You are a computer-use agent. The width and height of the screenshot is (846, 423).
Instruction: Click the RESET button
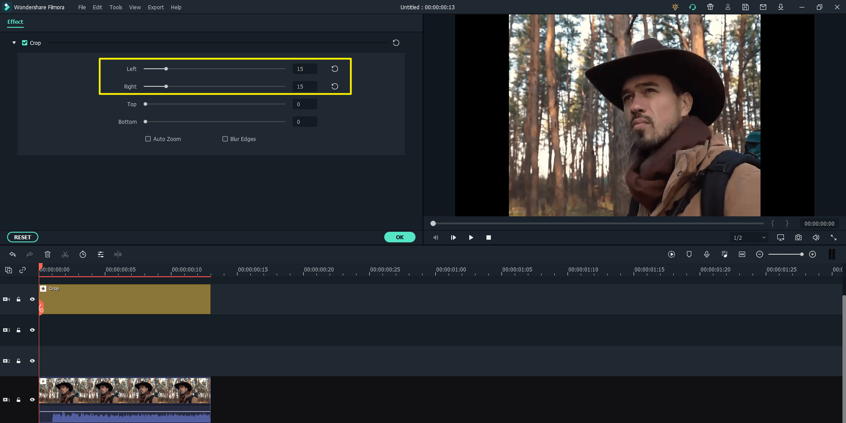pyautogui.click(x=22, y=237)
